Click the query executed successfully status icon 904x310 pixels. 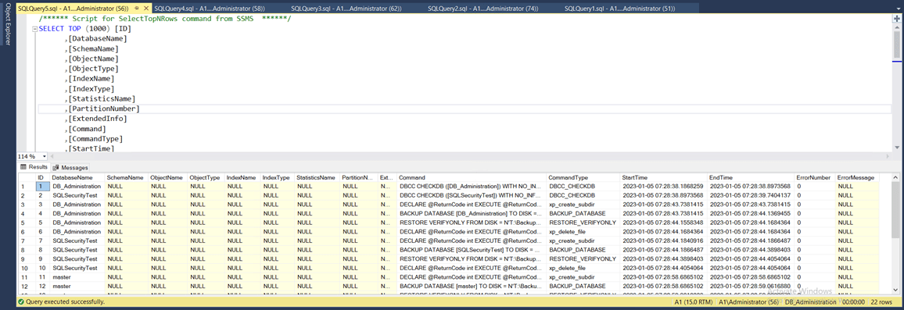[x=21, y=301]
